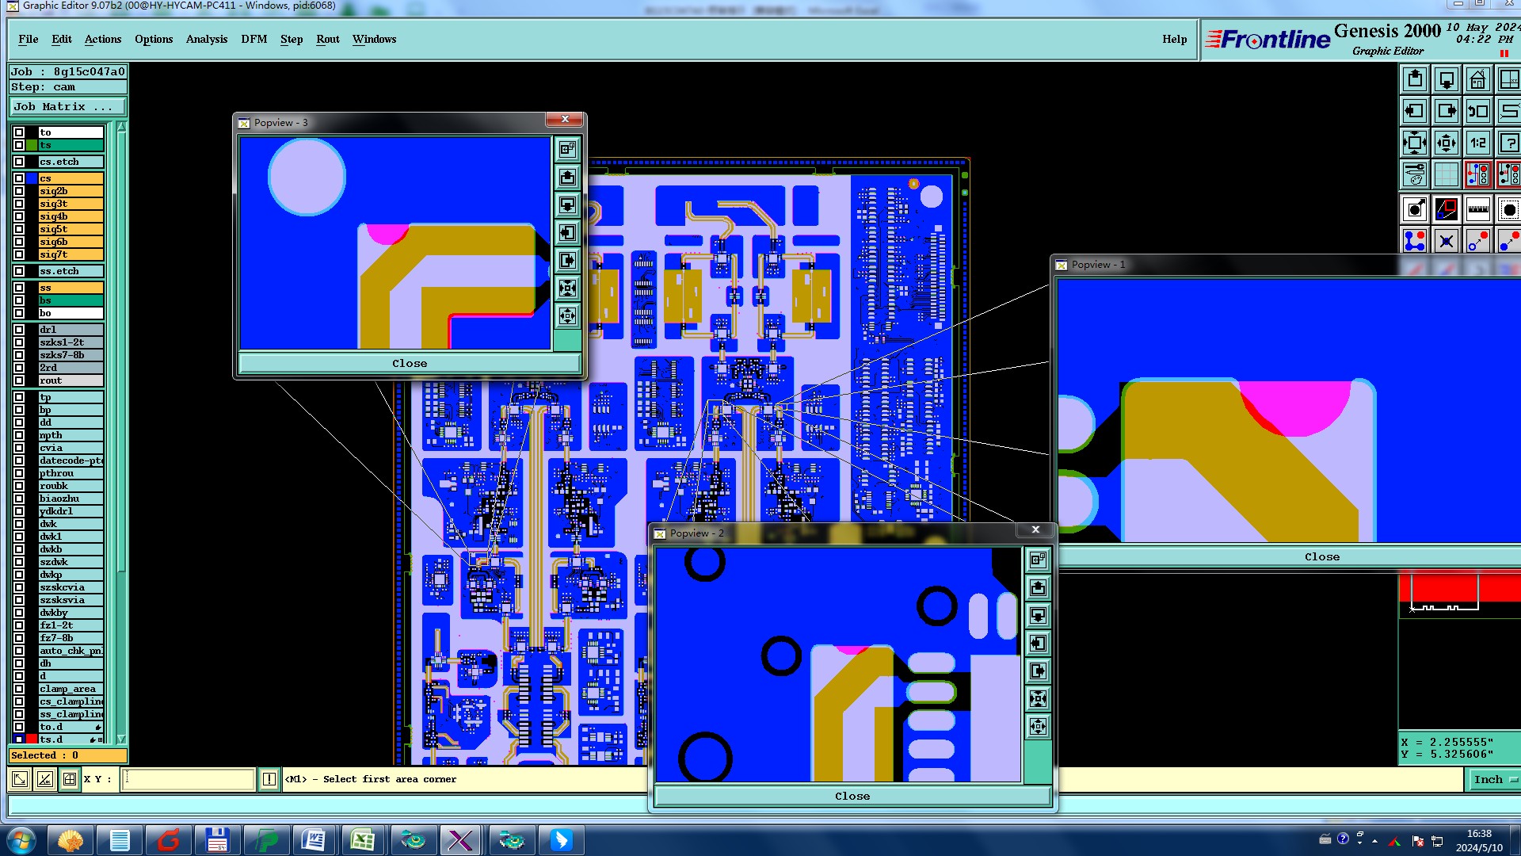
Task: Toggle the checkbox for layer 'ss.etch'
Action: (x=19, y=271)
